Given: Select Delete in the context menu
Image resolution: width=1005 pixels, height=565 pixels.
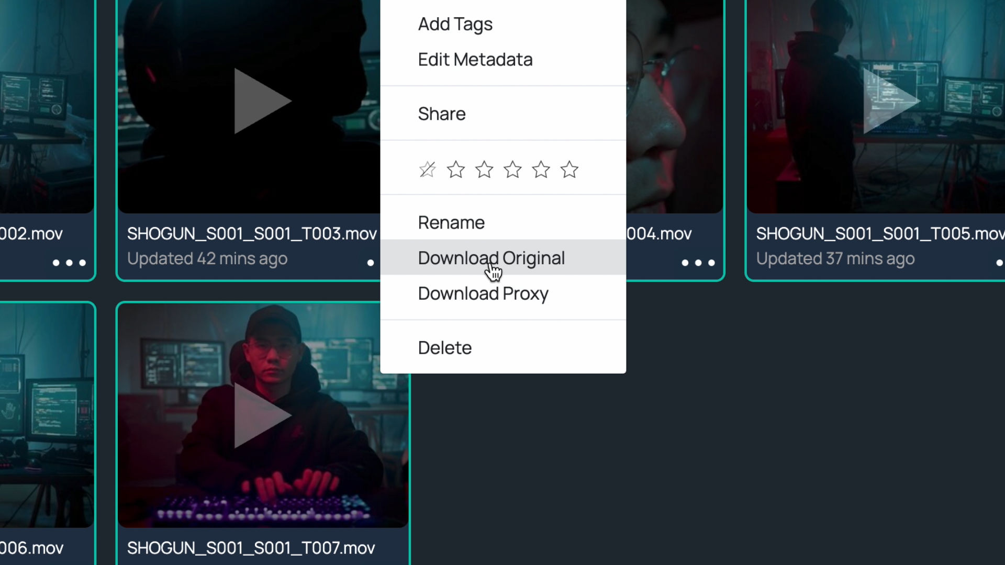Looking at the screenshot, I should pyautogui.click(x=444, y=348).
